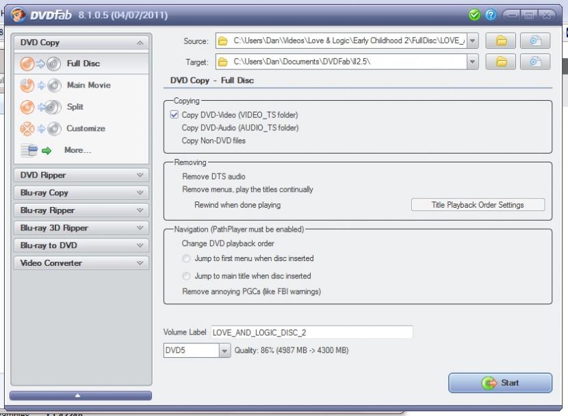
Task: Click the Split disc icon
Action: pos(40,107)
